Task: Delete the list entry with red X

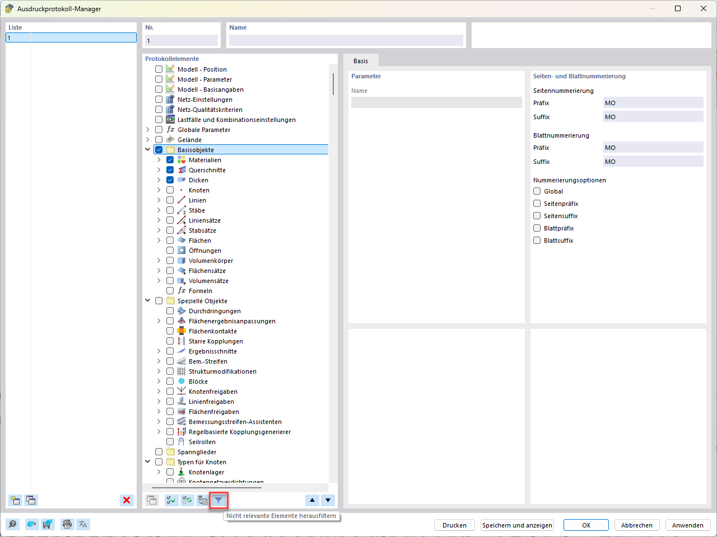Action: [x=127, y=500]
